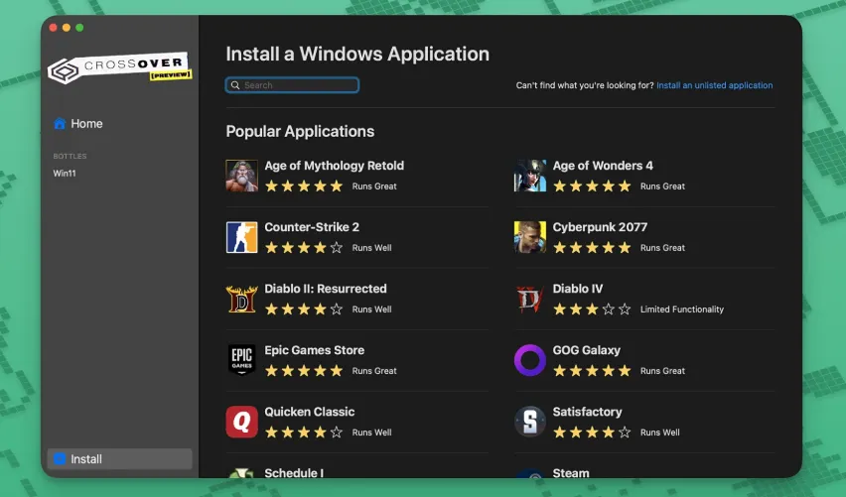Choose the Satisfactory title
This screenshot has height=497, width=846.
[587, 412]
